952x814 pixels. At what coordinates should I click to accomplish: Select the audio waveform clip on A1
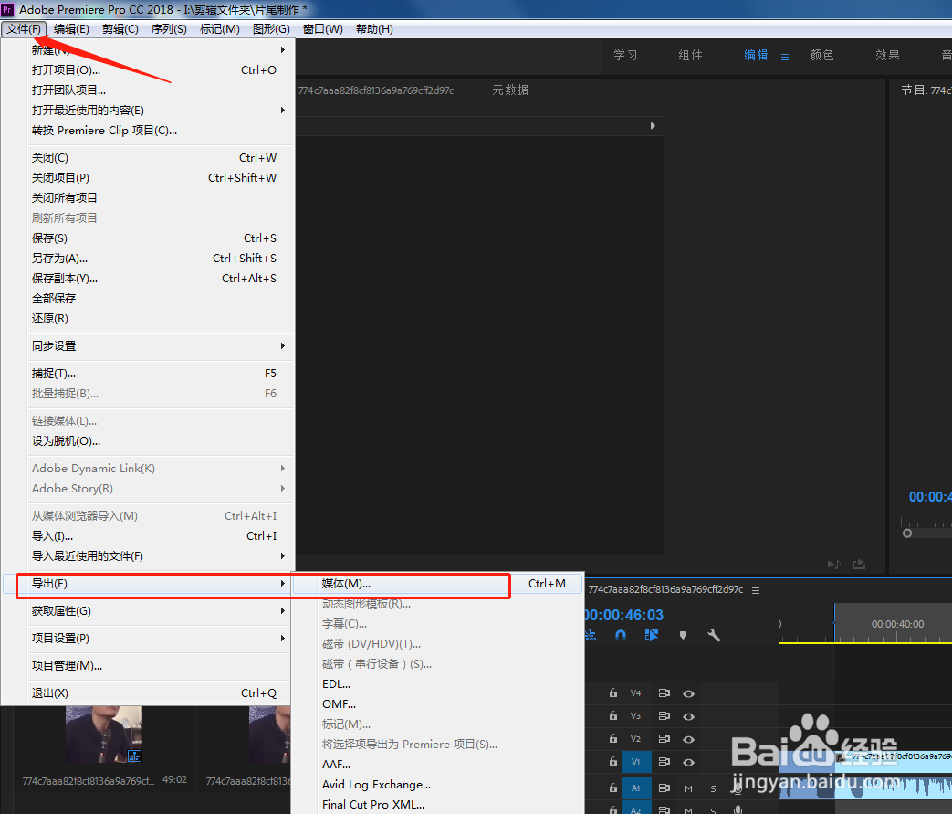[x=893, y=788]
